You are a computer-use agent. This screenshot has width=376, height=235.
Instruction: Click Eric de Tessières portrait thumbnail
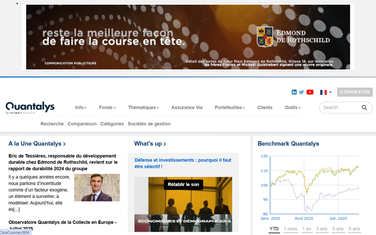97,188
